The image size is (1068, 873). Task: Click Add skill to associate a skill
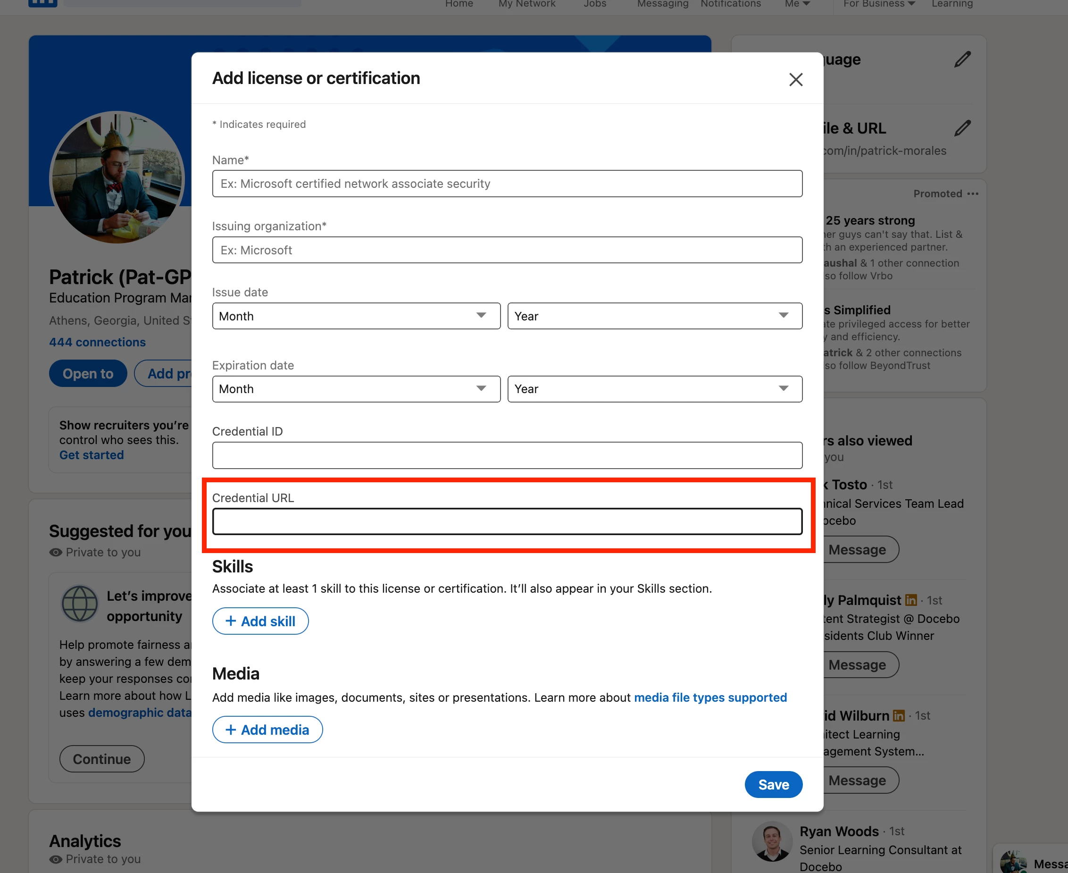(x=260, y=621)
